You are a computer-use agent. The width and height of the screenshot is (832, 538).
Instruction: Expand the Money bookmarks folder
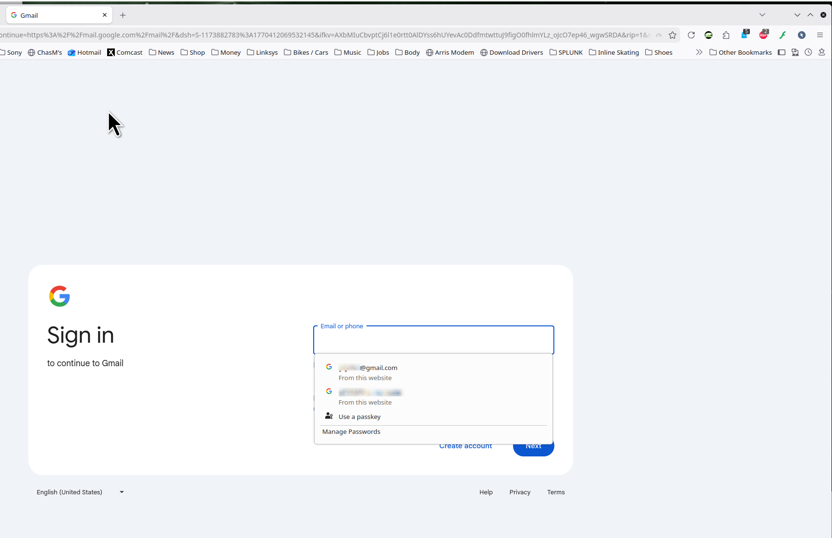click(x=226, y=52)
